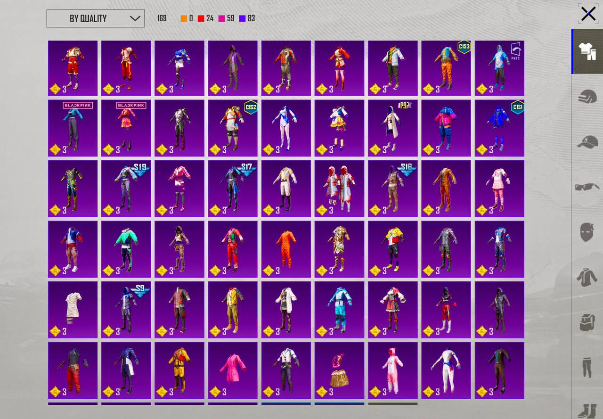This screenshot has width=603, height=419.
Task: Open the outfits category icon in sidebar
Action: coord(588,51)
